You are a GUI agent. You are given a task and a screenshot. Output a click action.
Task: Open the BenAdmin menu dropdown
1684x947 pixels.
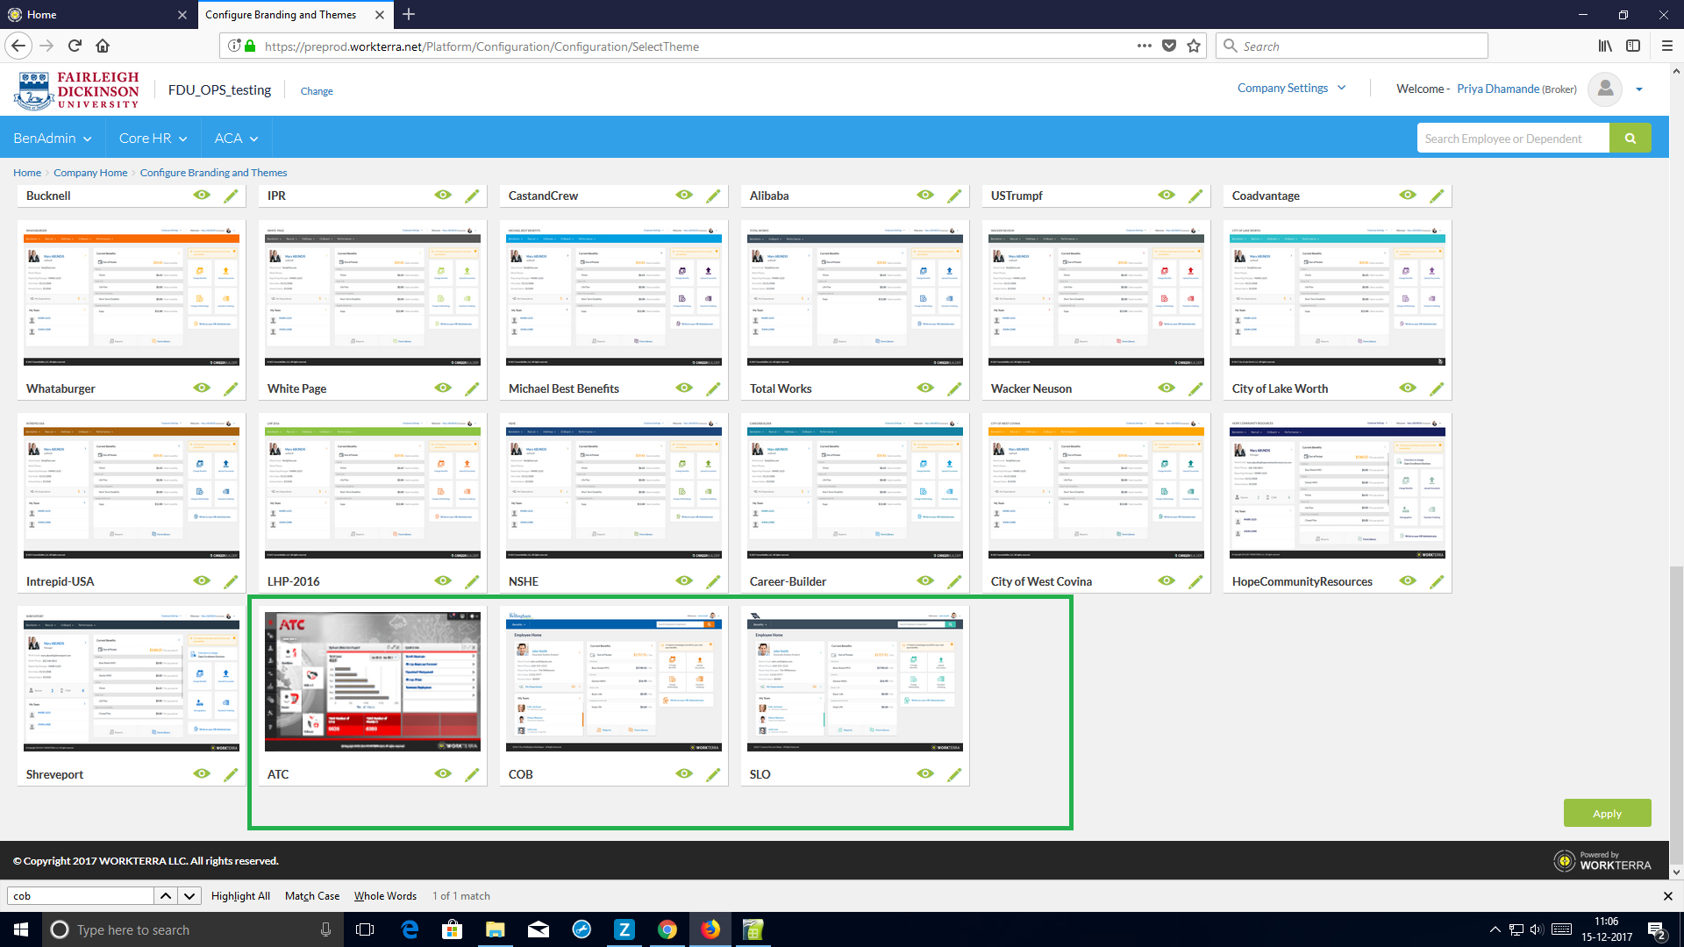pos(53,139)
